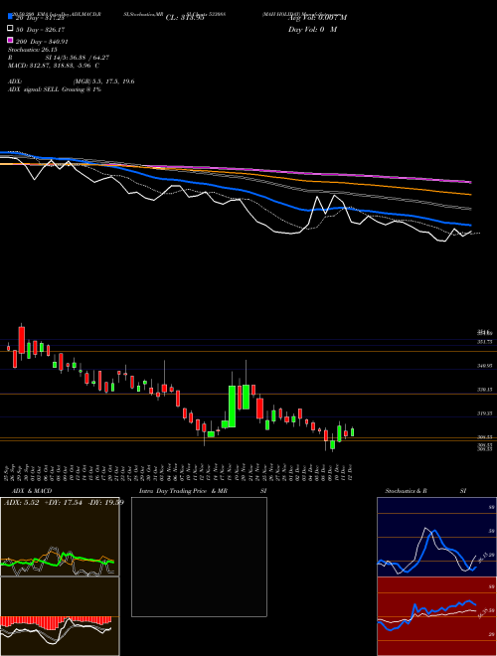This screenshot has width=497, height=656.
Task: Select the '50 Day - 326.17' legend text
Action: 40,30
